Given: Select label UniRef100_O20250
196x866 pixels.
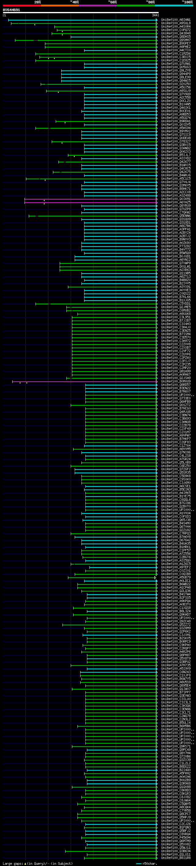Looking at the screenshot, I should [175, 84].
